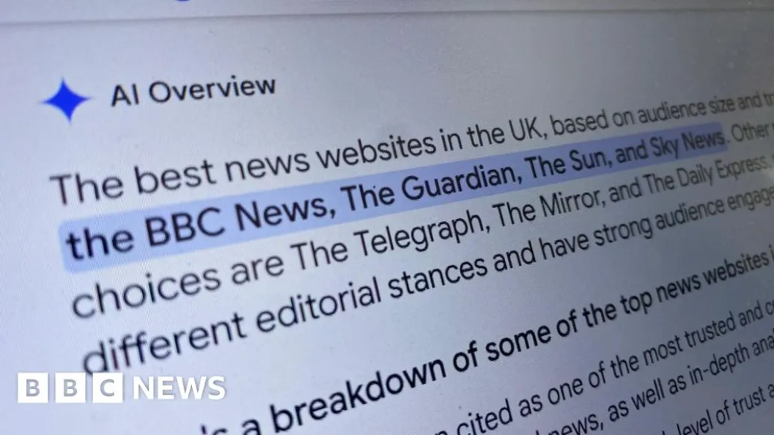The image size is (774, 435).
Task: Click the blue AI sparkle icon
Action: coord(66,100)
